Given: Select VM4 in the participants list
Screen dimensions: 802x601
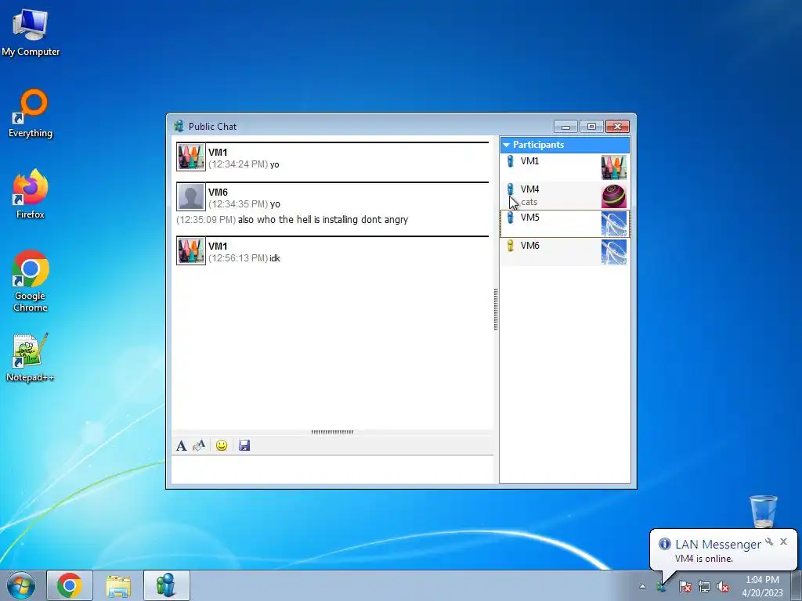Looking at the screenshot, I should 565,196.
